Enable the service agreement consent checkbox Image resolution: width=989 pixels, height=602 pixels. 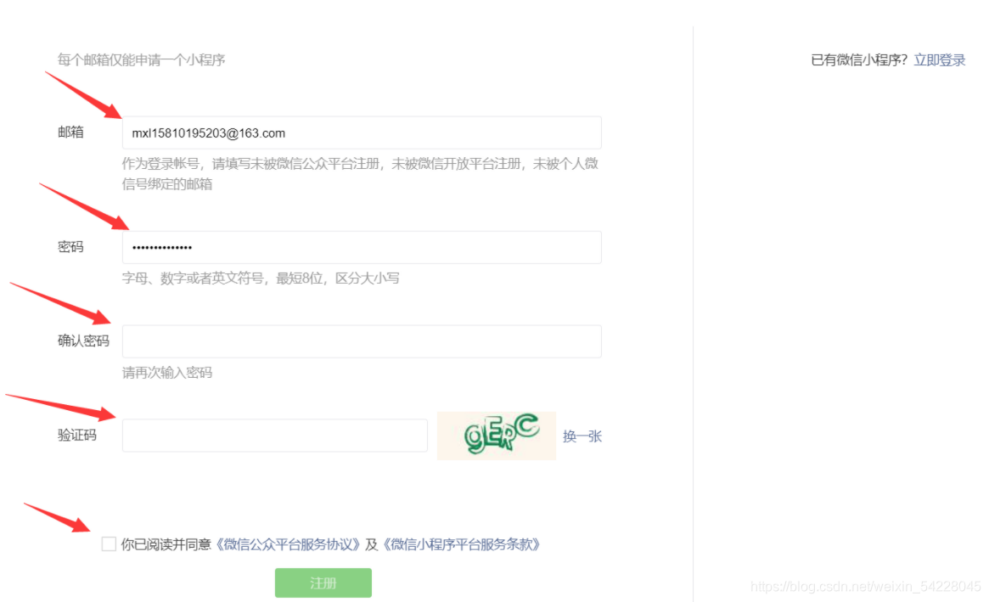[109, 542]
